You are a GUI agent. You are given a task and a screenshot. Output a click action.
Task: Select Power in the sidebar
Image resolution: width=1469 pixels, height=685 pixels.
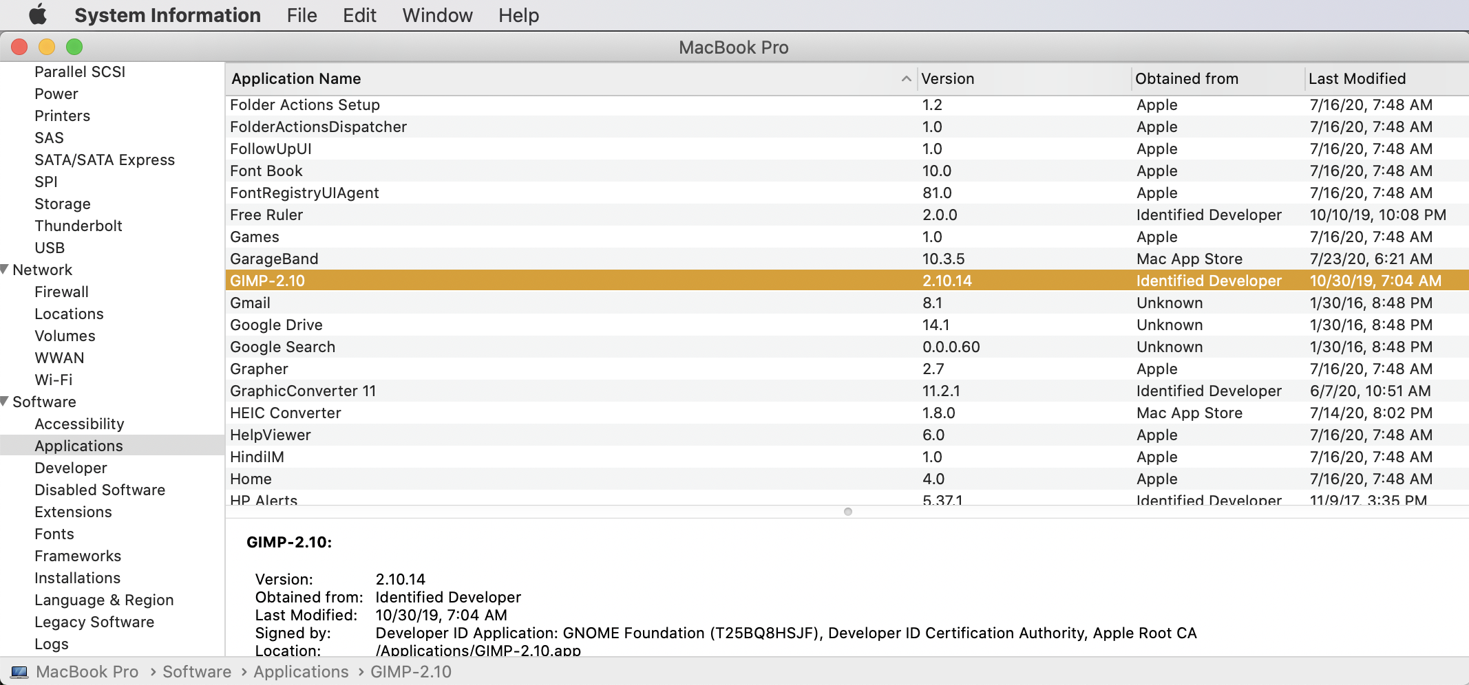point(56,94)
